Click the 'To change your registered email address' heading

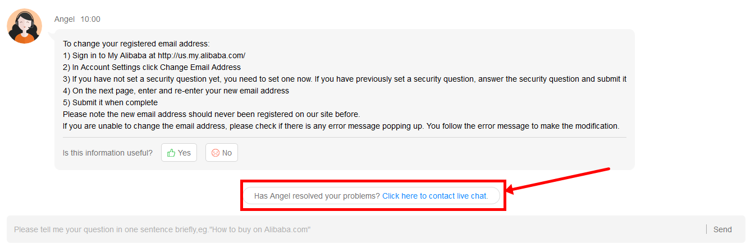136,44
